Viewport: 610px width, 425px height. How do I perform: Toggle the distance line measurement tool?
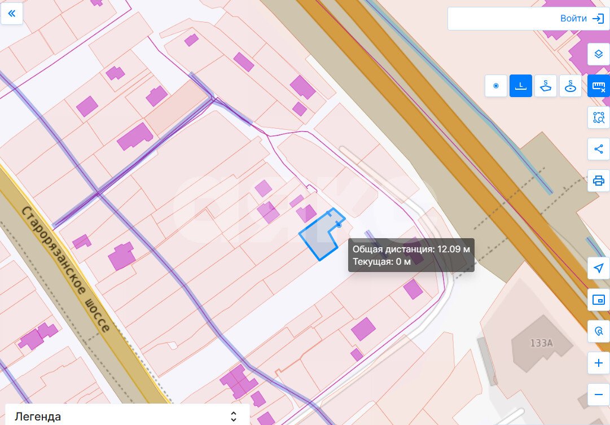pos(520,86)
